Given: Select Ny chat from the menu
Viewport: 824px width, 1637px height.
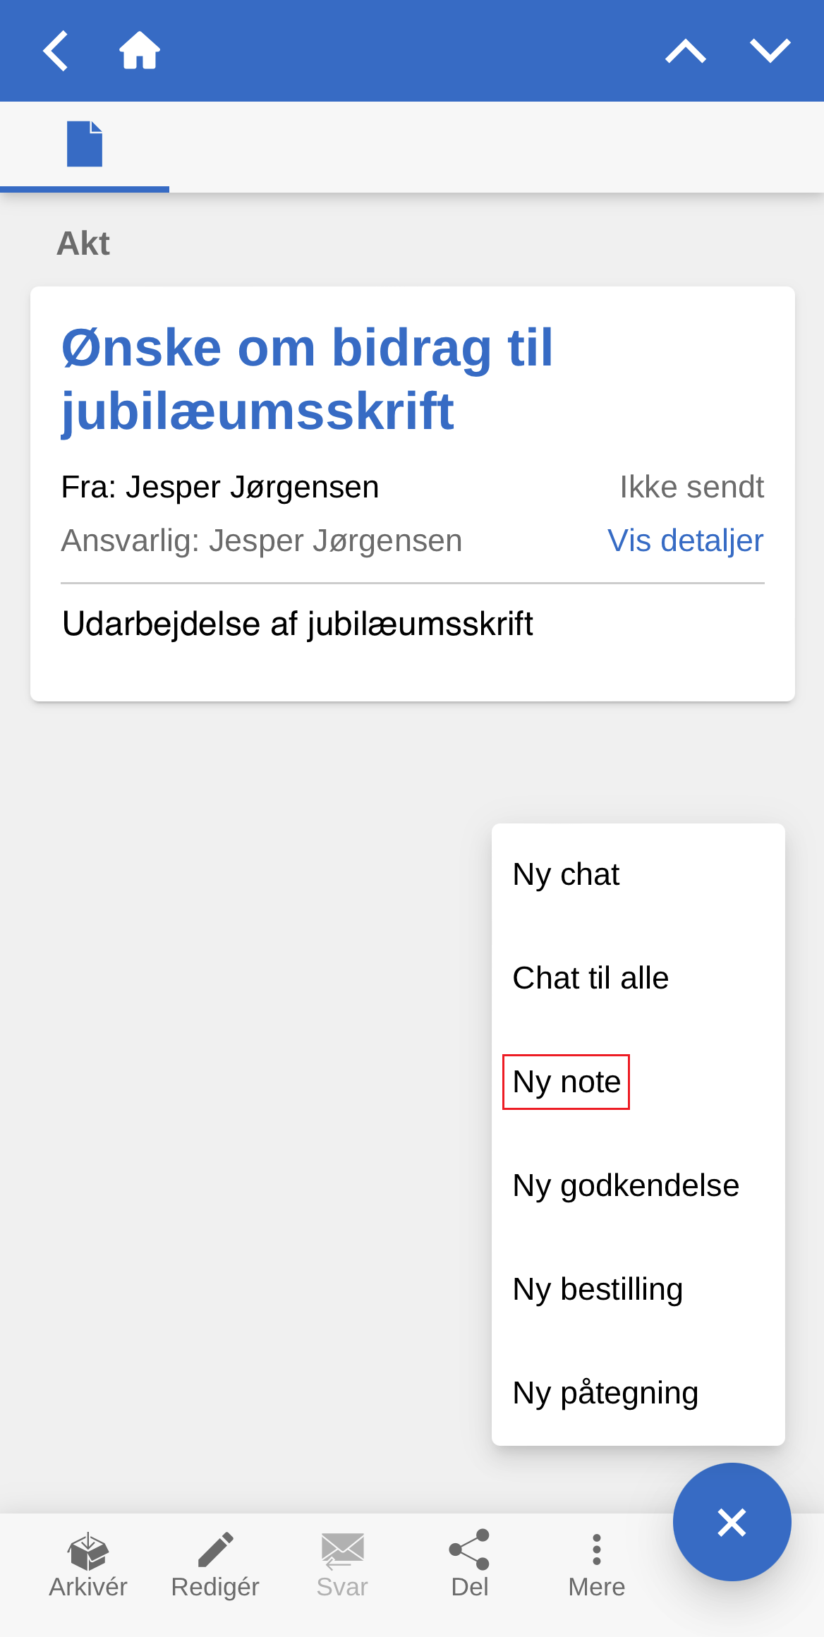Looking at the screenshot, I should click(566, 874).
